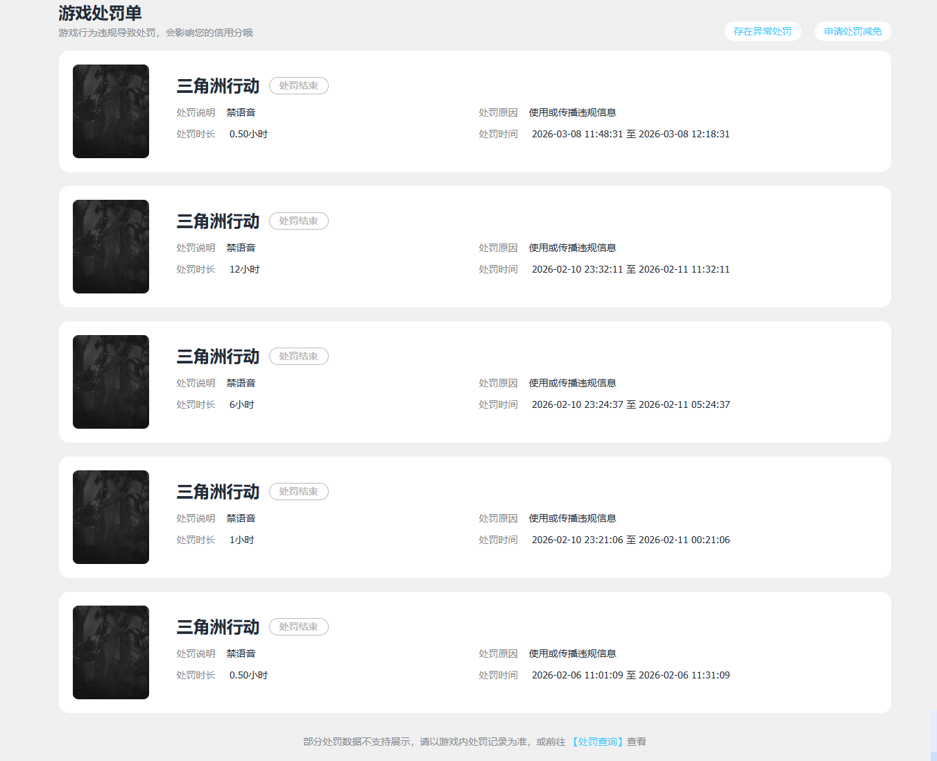Open 申请处罚减免 request

pos(852,31)
